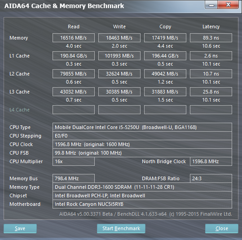242x240 pixels.
Task: Click Memory Type DDR3-1600 SDRAM field
Action: point(142,187)
